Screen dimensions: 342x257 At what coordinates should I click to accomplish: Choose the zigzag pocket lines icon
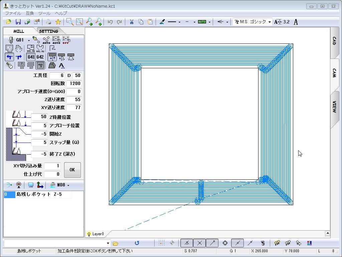31,65
